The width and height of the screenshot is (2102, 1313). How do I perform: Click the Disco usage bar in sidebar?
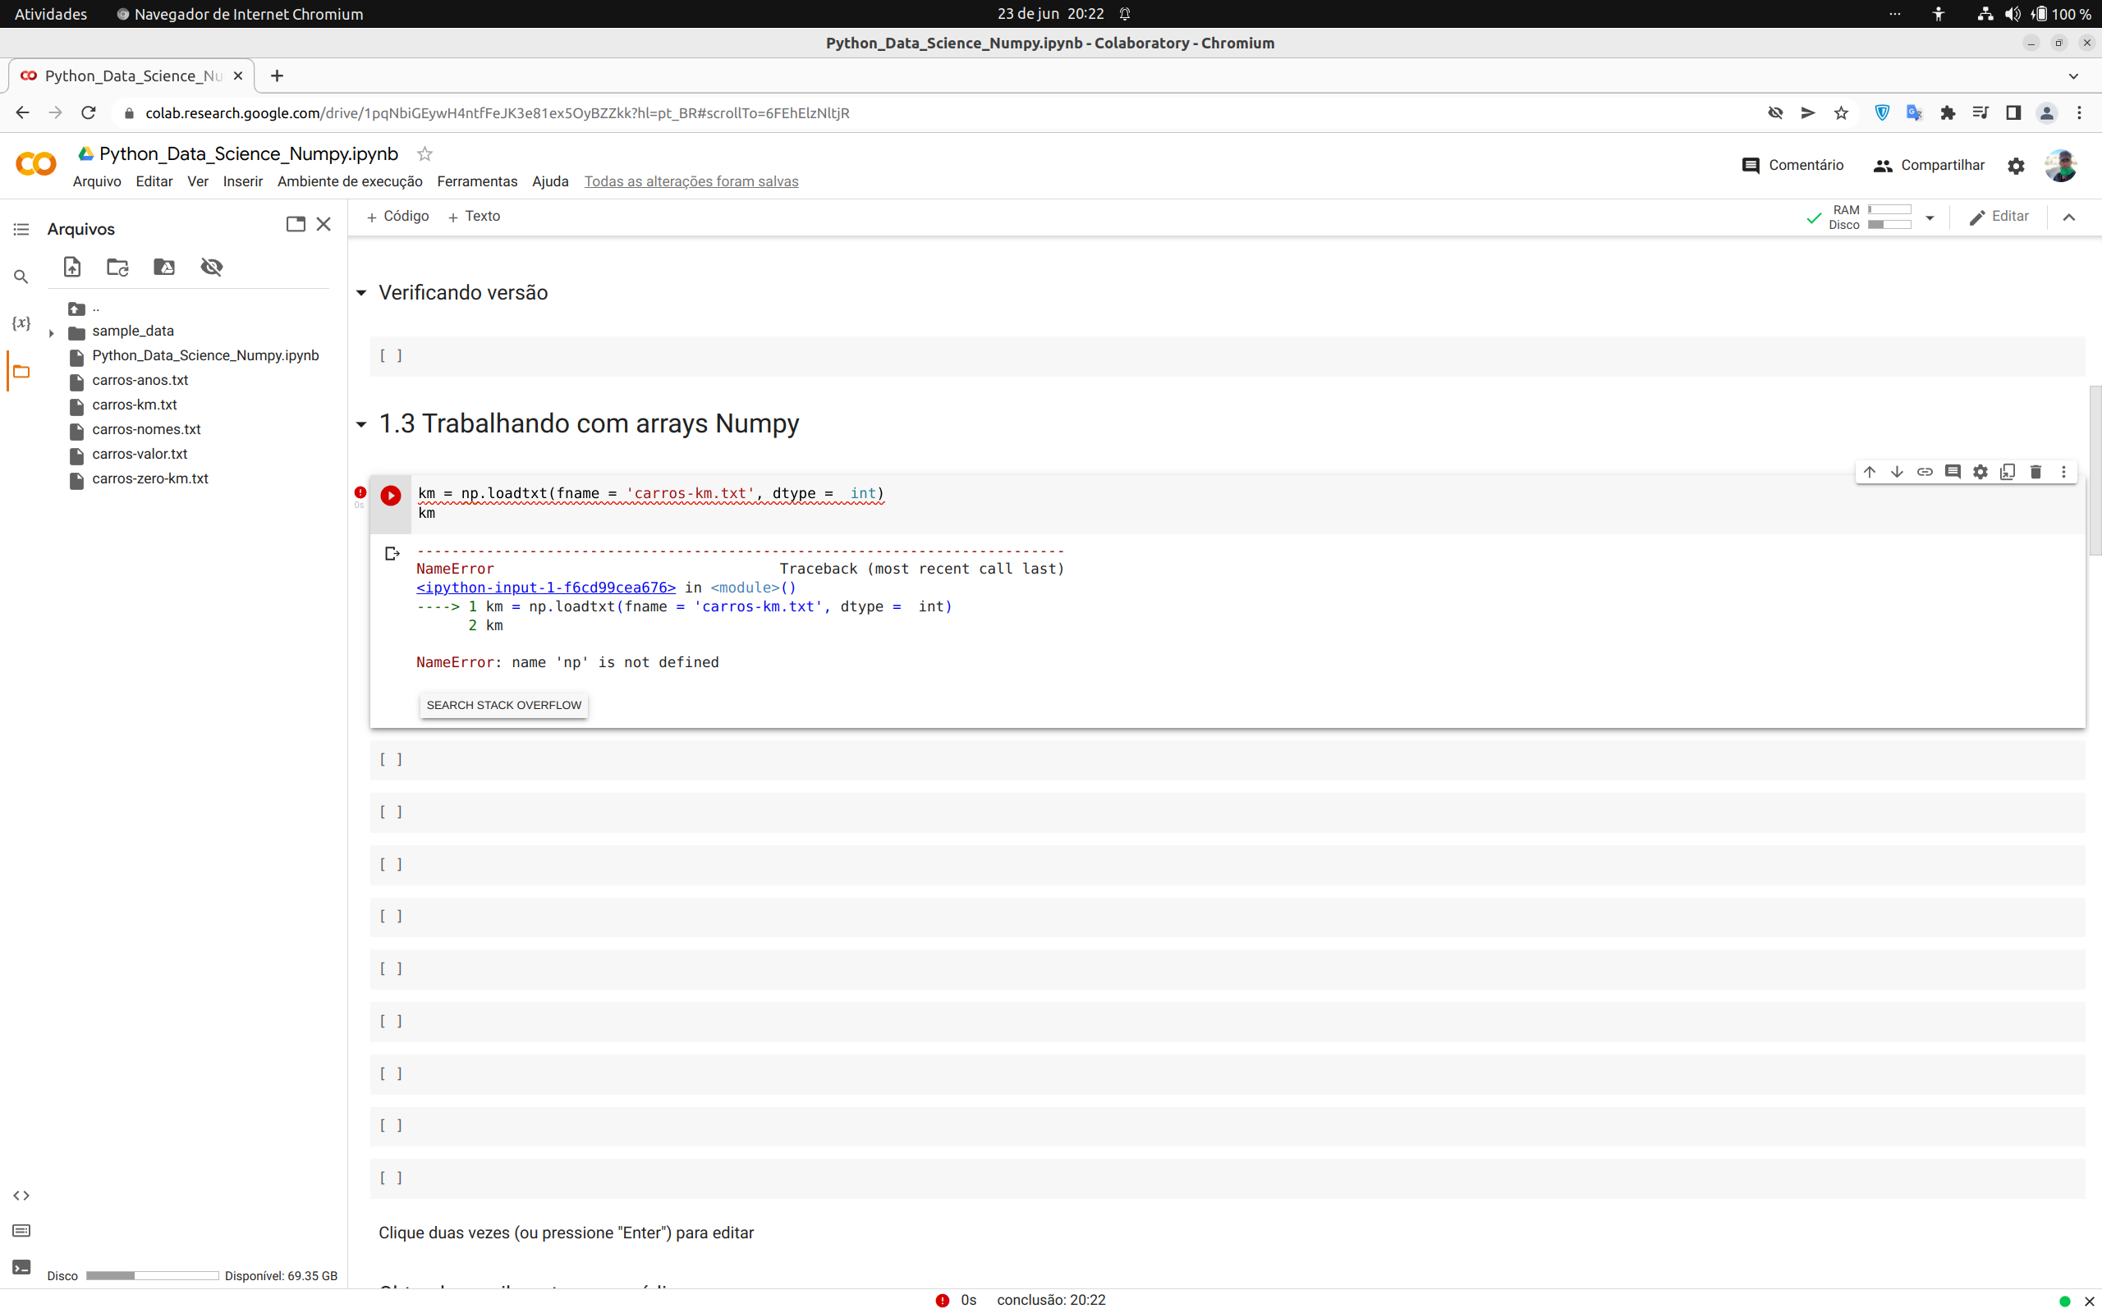[x=152, y=1275]
